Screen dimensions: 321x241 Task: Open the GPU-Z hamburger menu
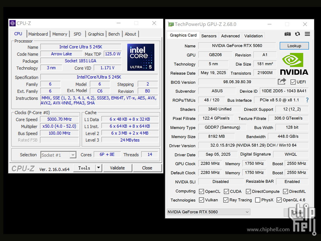pos(307,34)
